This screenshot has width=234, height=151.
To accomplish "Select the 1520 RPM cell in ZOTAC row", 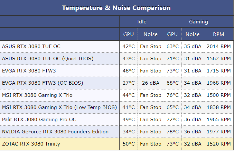I will point(219,144).
